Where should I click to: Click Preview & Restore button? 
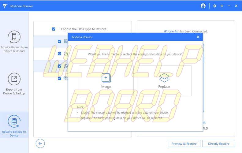pos(184,144)
